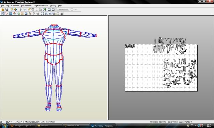Viewport: 214px width, 128px height.
Task: Click the grey cylinder icon beside pencil
Action: tap(33, 10)
